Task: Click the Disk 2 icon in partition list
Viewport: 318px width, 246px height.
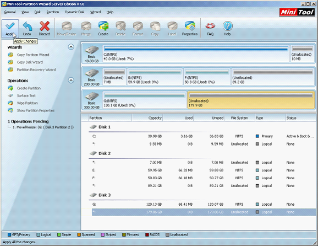Action: 93,153
